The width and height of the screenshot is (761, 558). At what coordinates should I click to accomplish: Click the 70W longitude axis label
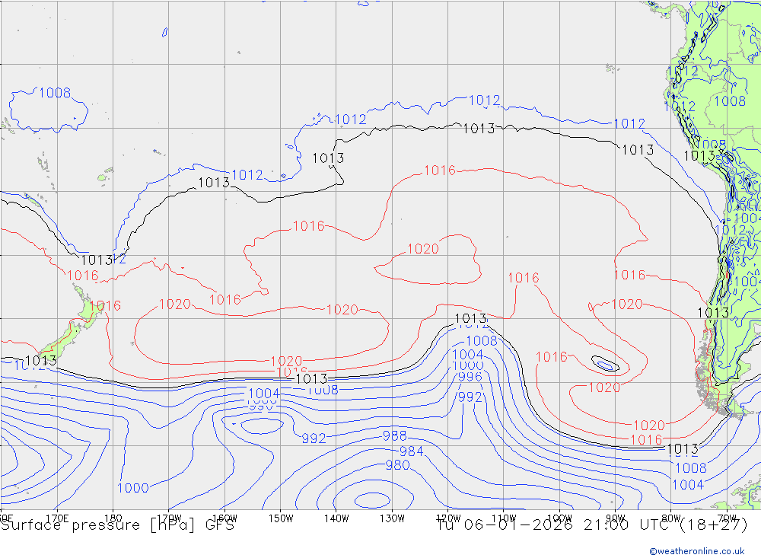click(727, 518)
